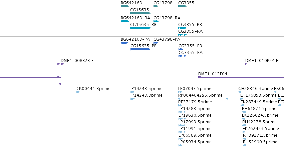Click the BG642163-PA protein glyph
284x147 pixels.
point(124,43)
